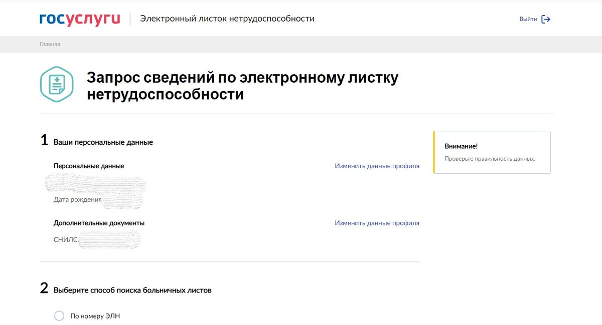
Task: Click the yellow accent bar of the notice
Action: click(434, 151)
